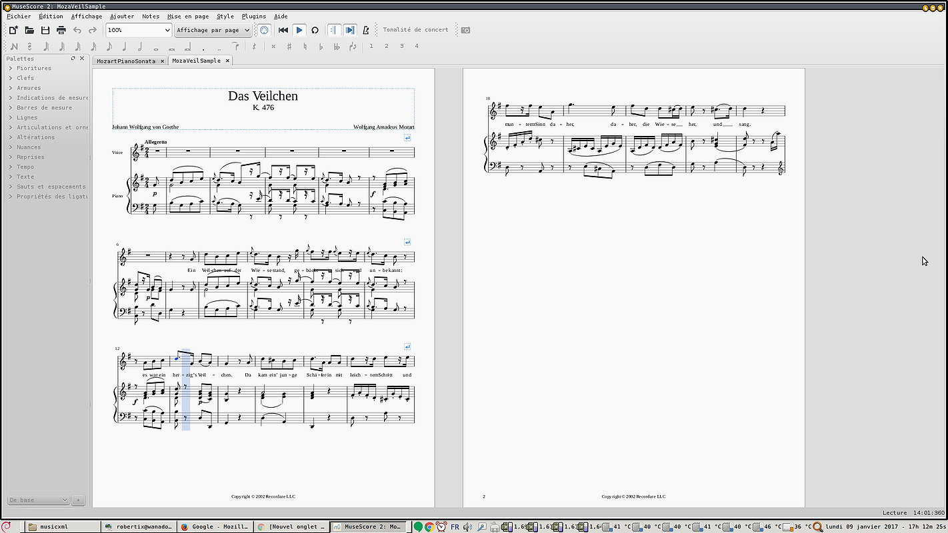Click line break marker after first system
The image size is (948, 533).
[x=407, y=138]
